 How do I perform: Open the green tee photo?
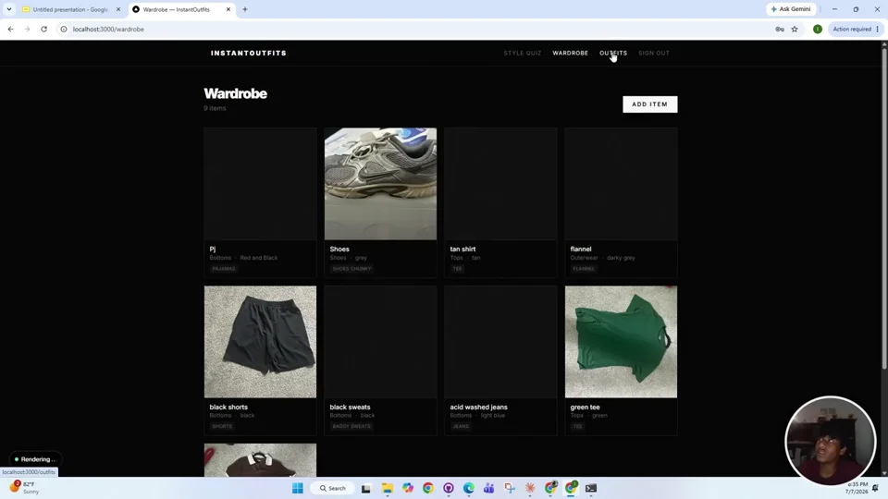621,342
